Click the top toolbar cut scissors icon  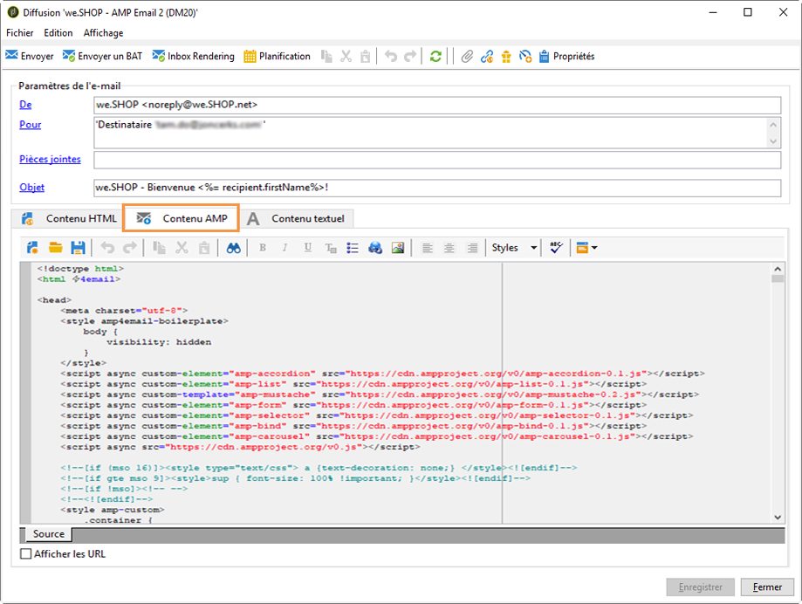(346, 56)
